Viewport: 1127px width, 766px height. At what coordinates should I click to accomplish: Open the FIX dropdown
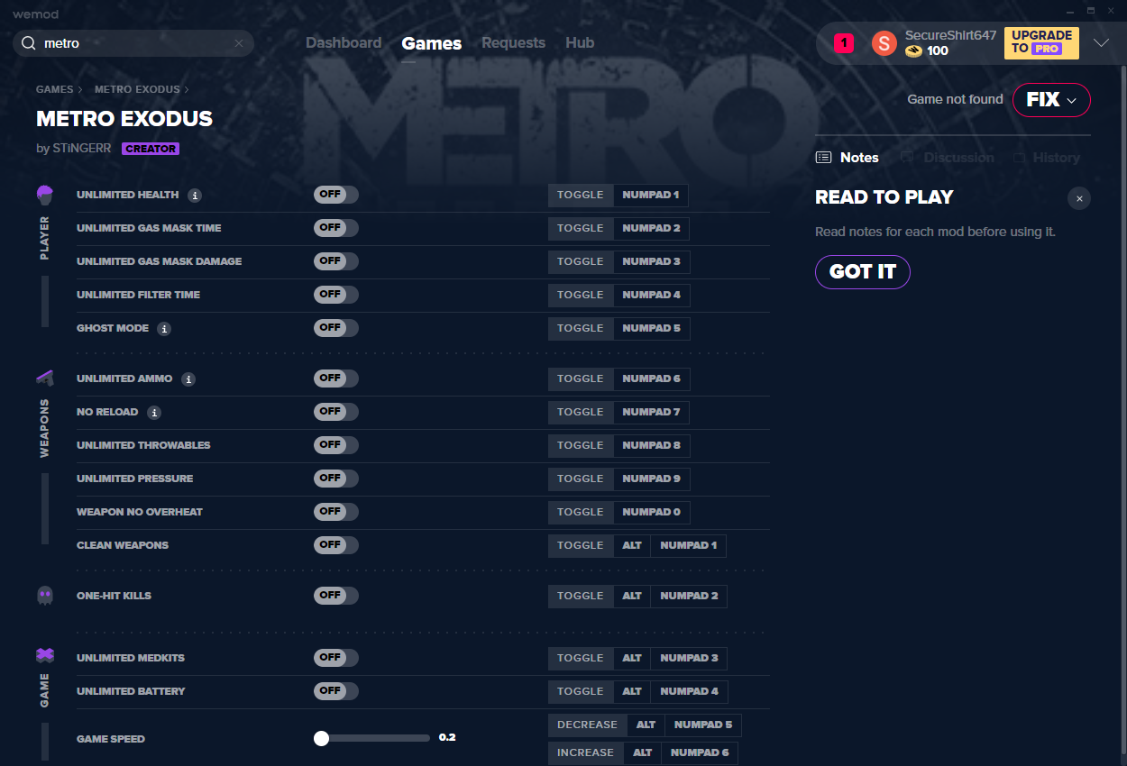click(1051, 100)
